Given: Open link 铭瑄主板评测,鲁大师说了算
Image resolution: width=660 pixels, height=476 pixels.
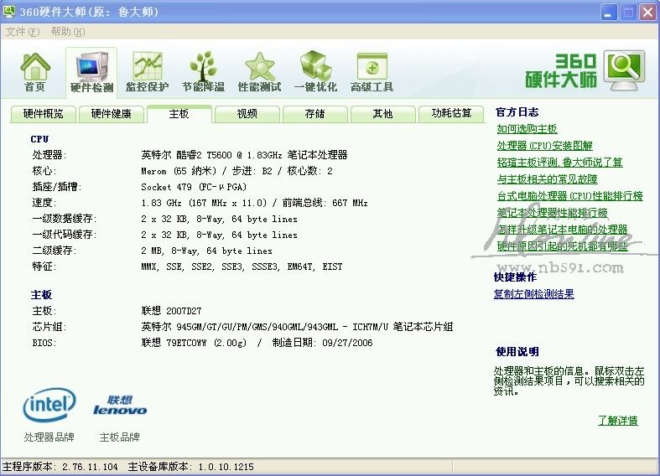Looking at the screenshot, I should [x=560, y=163].
